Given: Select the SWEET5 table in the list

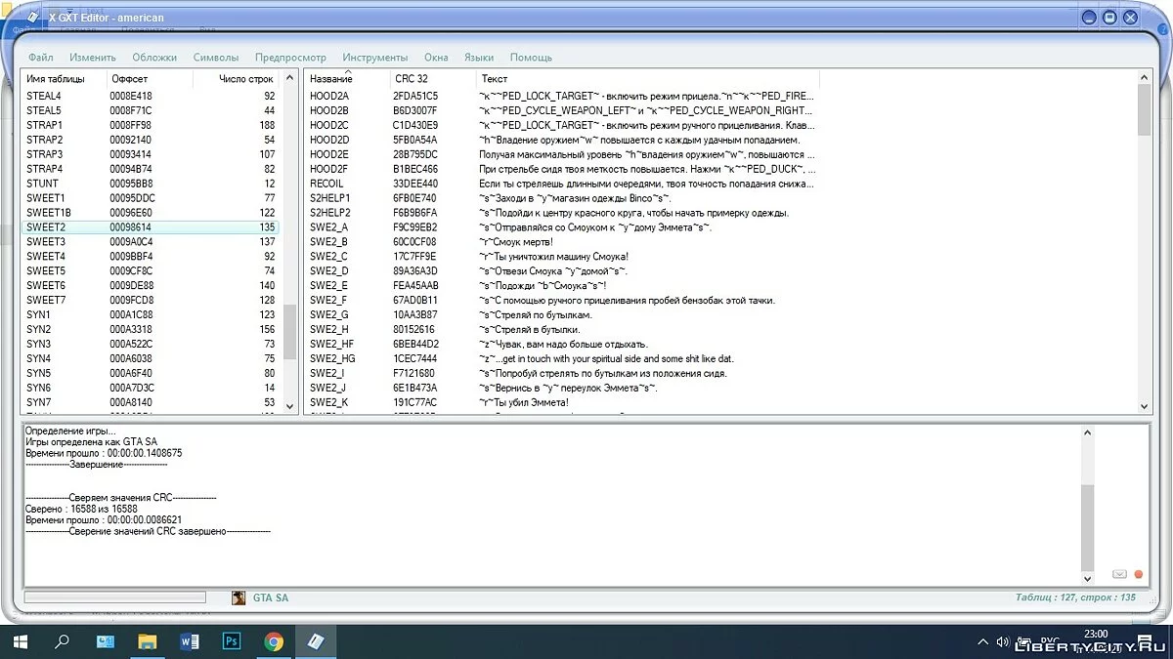Looking at the screenshot, I should click(46, 270).
